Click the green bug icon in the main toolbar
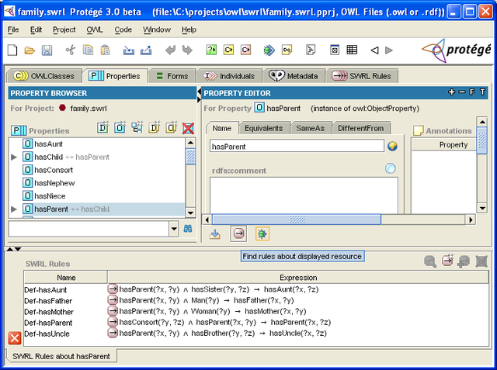The height and width of the screenshot is (370, 497). click(x=269, y=50)
